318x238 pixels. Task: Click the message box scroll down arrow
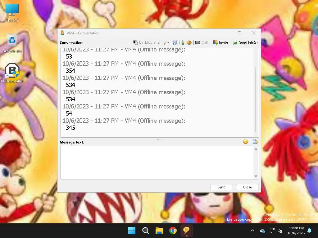[256, 176]
